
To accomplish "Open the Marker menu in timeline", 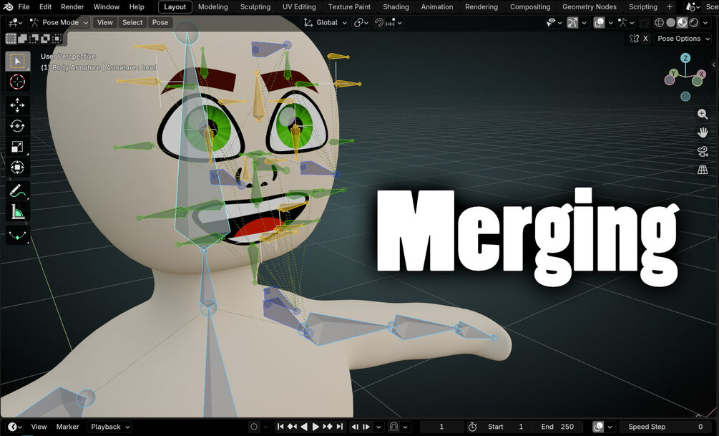I will coord(67,427).
